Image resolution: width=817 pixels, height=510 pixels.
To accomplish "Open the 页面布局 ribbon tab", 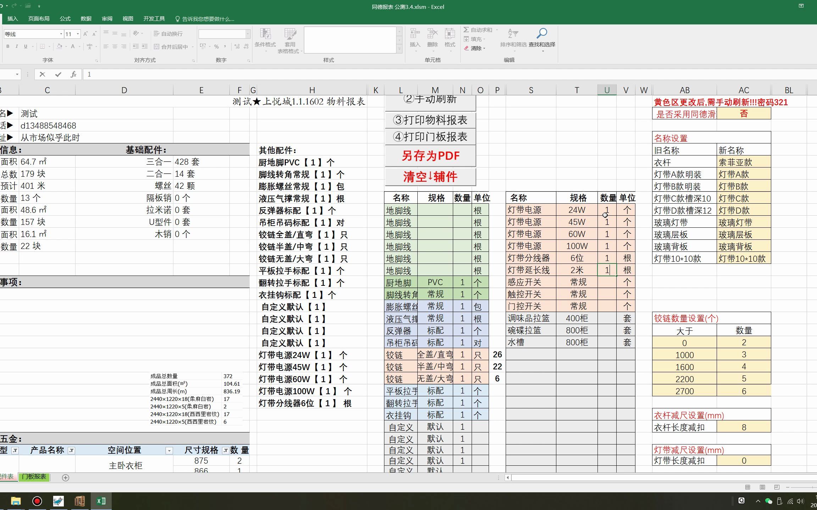I will pos(39,18).
